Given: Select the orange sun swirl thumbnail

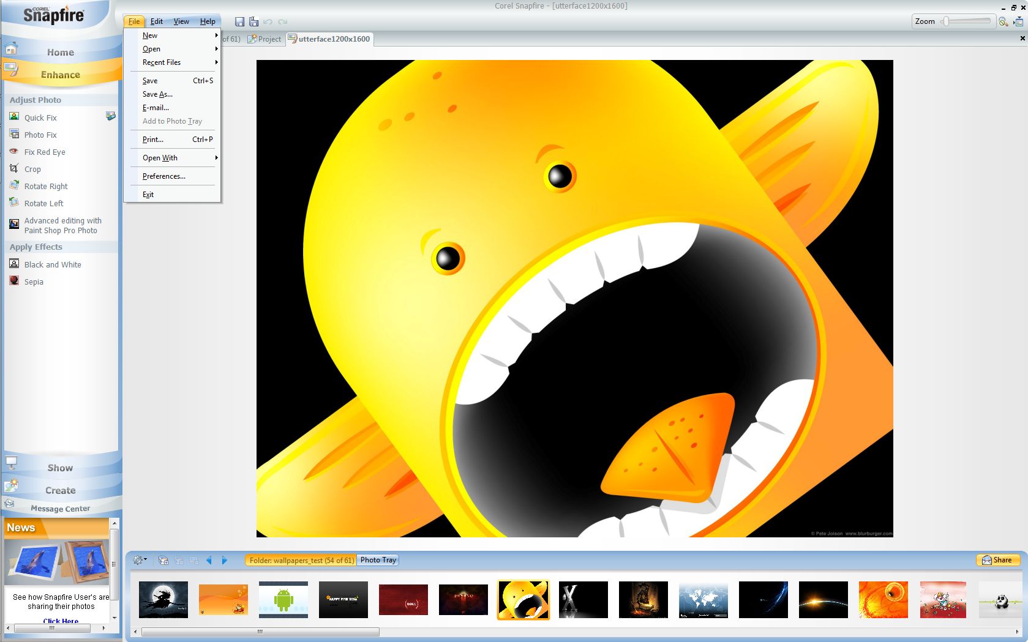Looking at the screenshot, I should [x=884, y=600].
